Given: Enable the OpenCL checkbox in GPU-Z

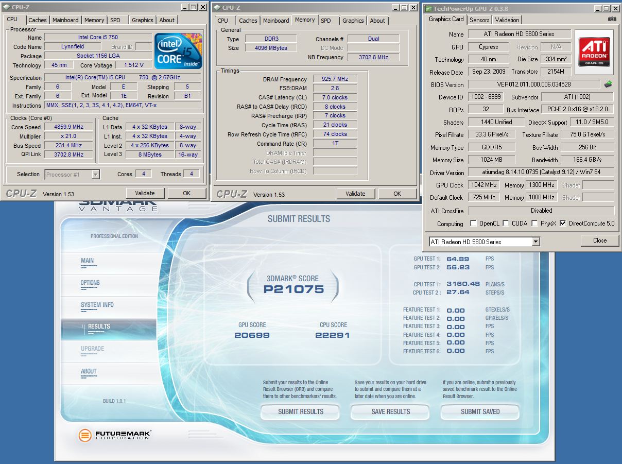Looking at the screenshot, I should click(x=473, y=224).
